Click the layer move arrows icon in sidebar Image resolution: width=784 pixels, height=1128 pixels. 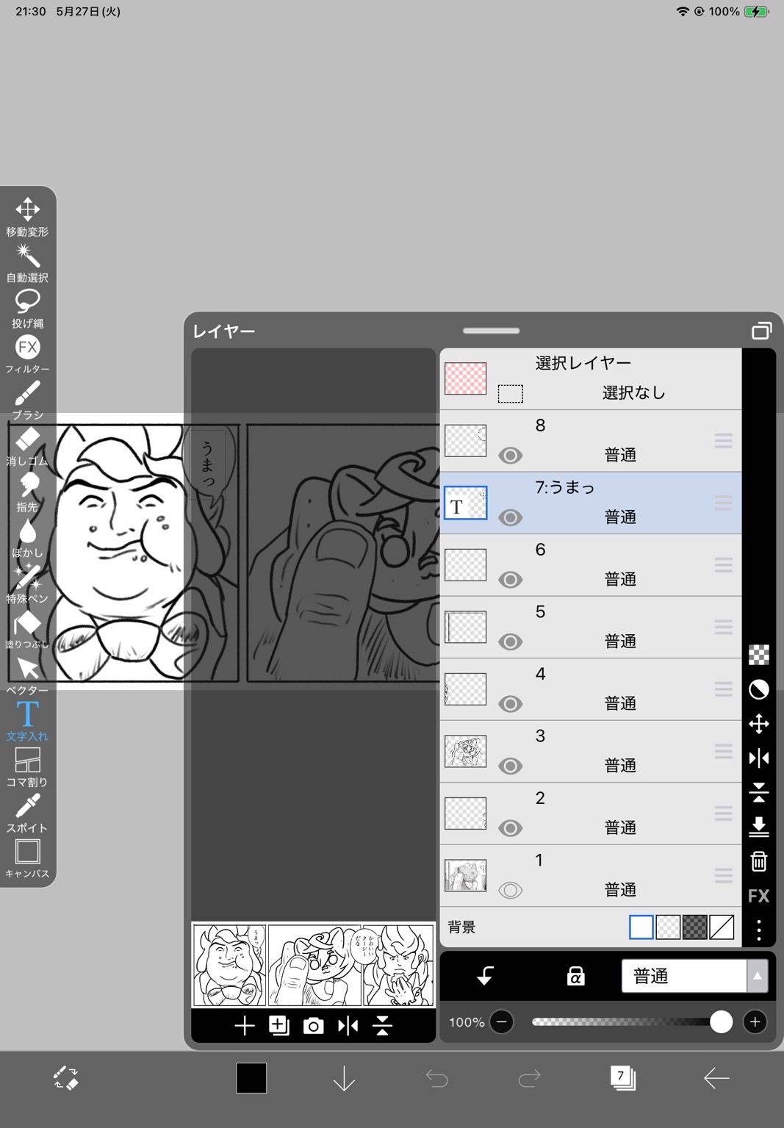[x=759, y=724]
